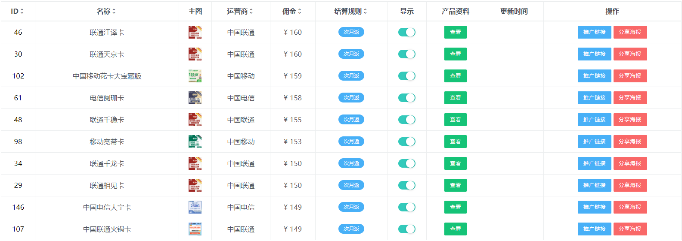
Task: Click 查看 button for 联通天京卡
Action: 455,54
